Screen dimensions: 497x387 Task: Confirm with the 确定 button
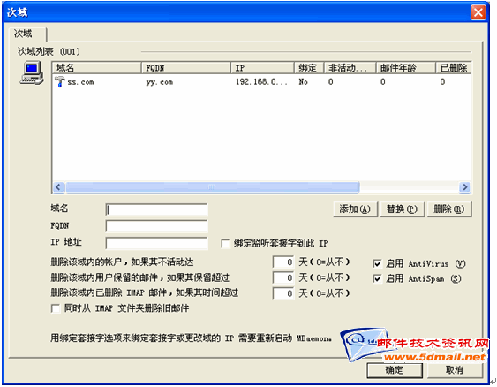tap(395, 370)
